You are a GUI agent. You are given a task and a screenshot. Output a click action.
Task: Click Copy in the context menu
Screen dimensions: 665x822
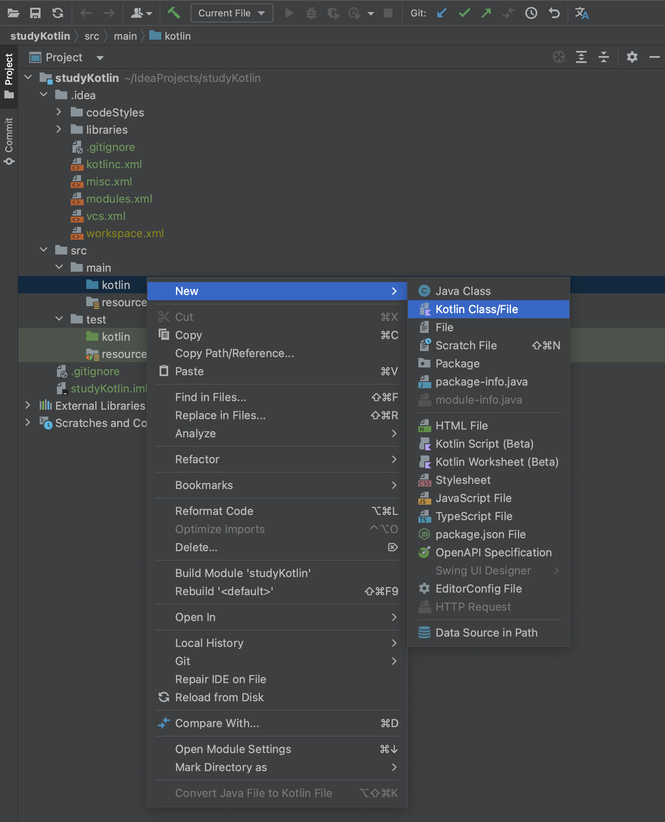coord(277,335)
